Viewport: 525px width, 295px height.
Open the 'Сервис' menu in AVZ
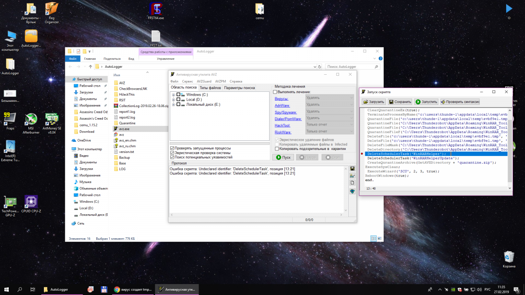pos(187,81)
